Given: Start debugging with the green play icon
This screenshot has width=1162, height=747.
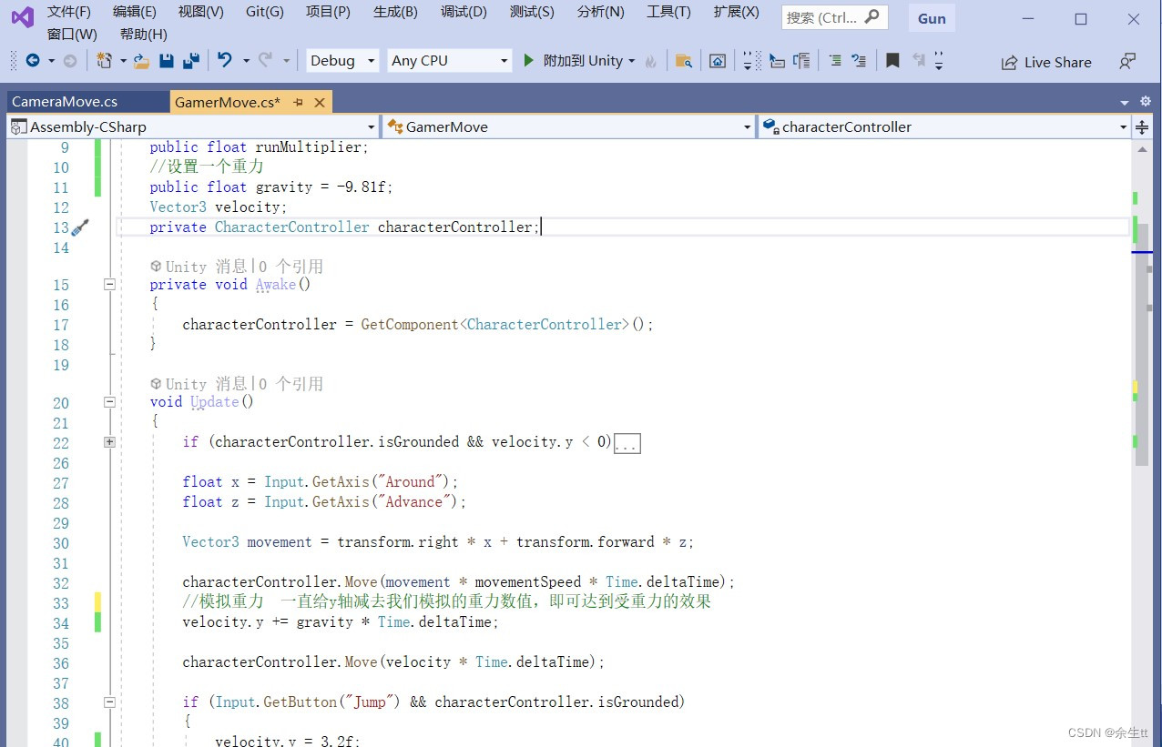Looking at the screenshot, I should tap(528, 60).
